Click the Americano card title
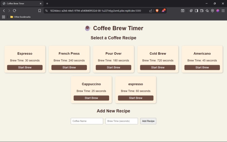The image size is (227, 142). 202,54
